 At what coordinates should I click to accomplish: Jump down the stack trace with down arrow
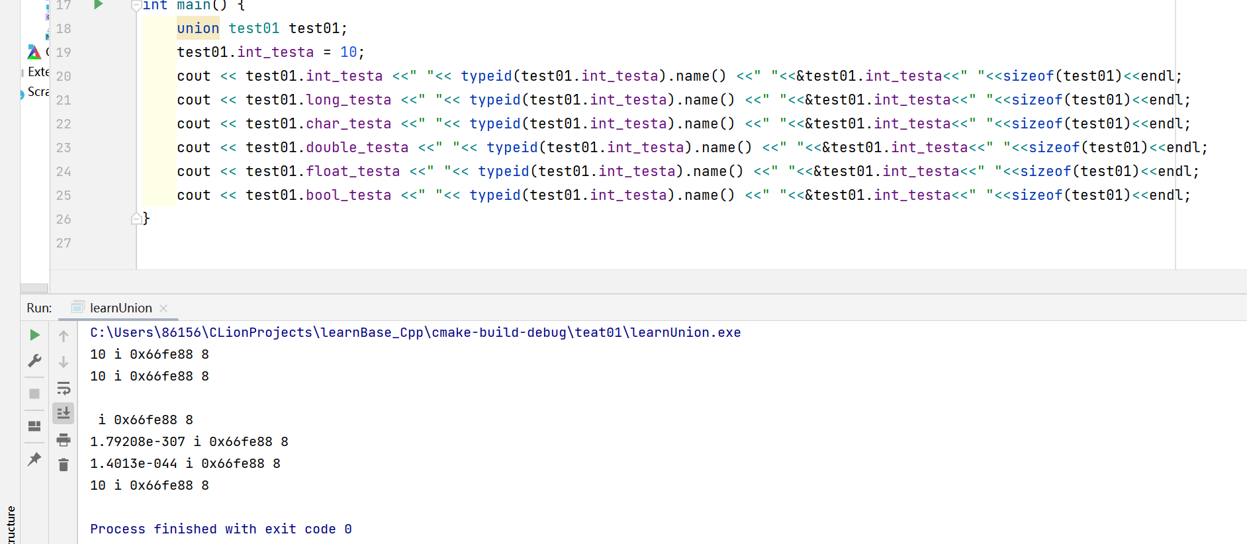tap(64, 362)
